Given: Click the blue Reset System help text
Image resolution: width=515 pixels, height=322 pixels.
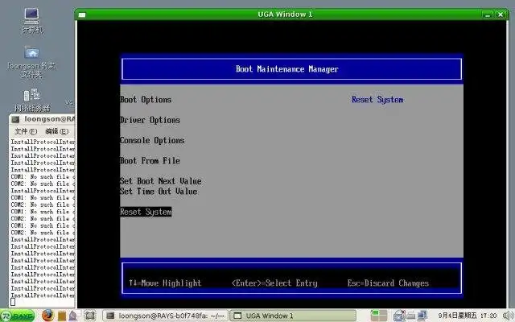Looking at the screenshot, I should point(377,100).
